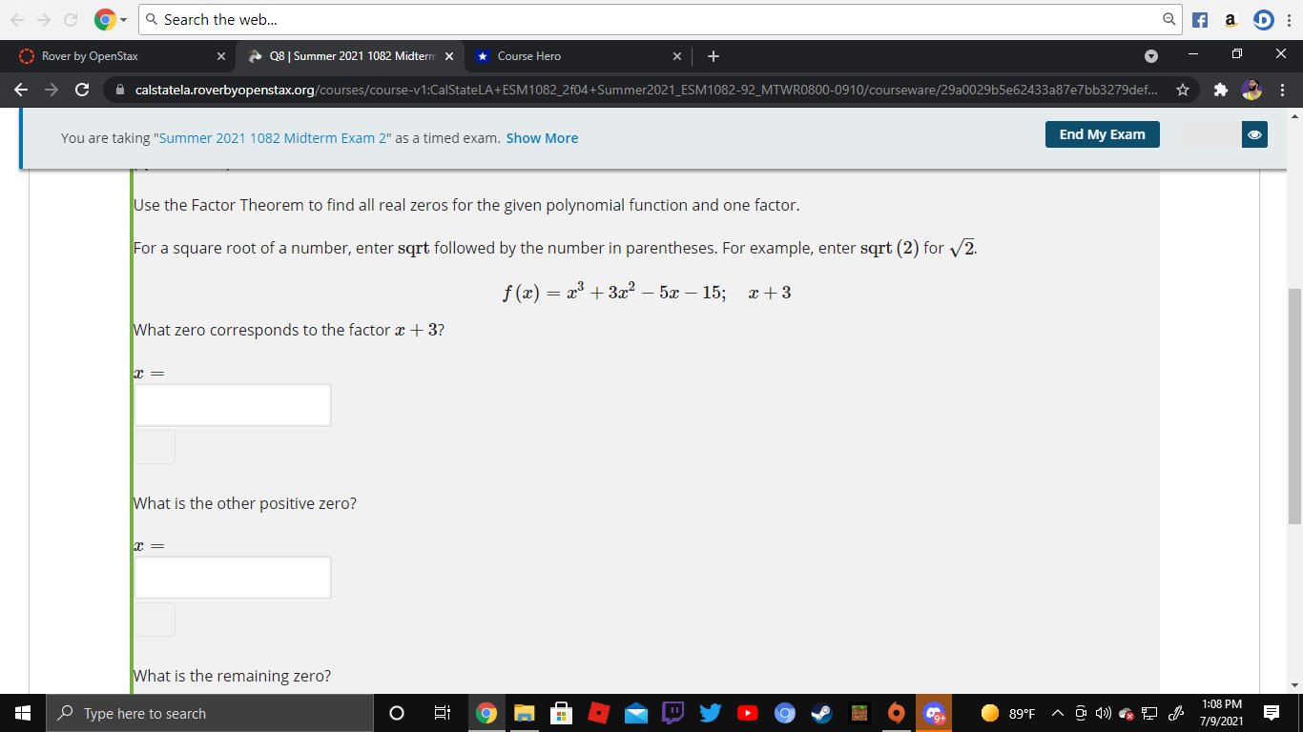Click the Facebook icon beside the search bar
Image resolution: width=1303 pixels, height=732 pixels.
pyautogui.click(x=1200, y=19)
